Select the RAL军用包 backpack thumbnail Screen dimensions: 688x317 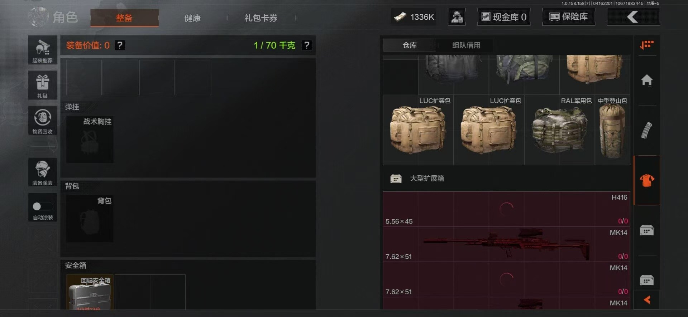pos(559,130)
